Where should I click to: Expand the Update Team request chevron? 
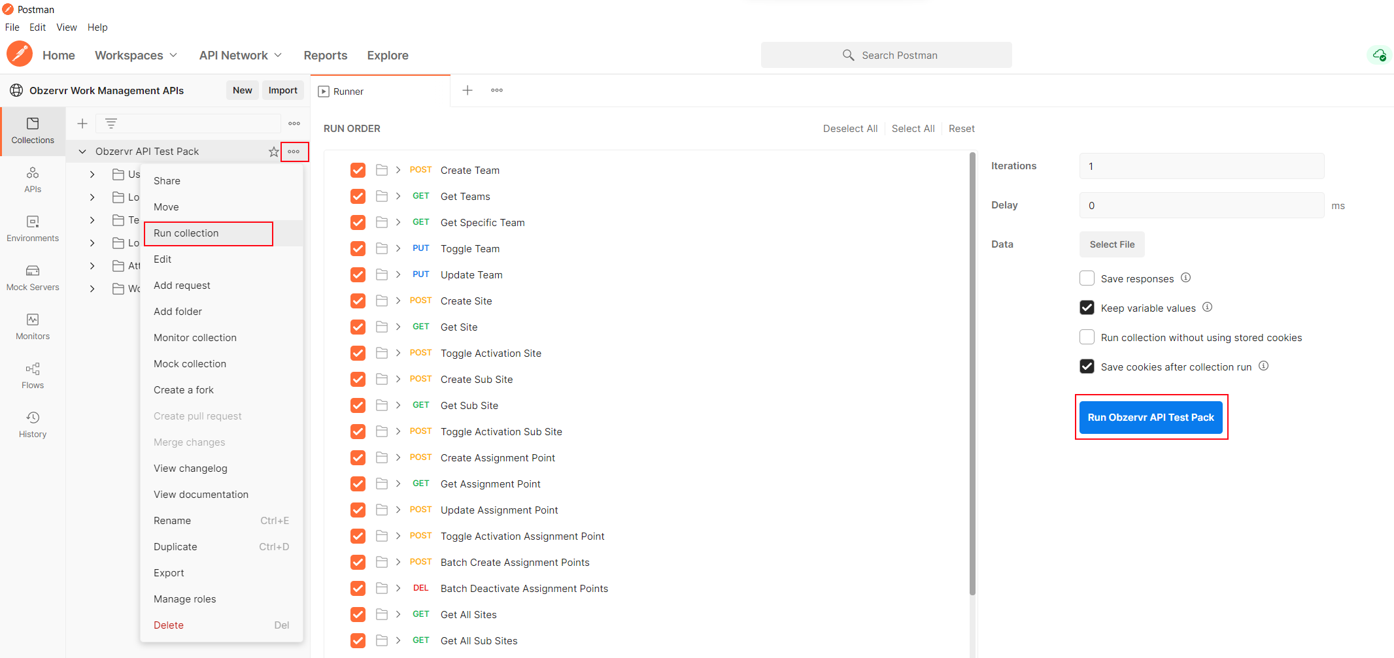click(x=398, y=274)
